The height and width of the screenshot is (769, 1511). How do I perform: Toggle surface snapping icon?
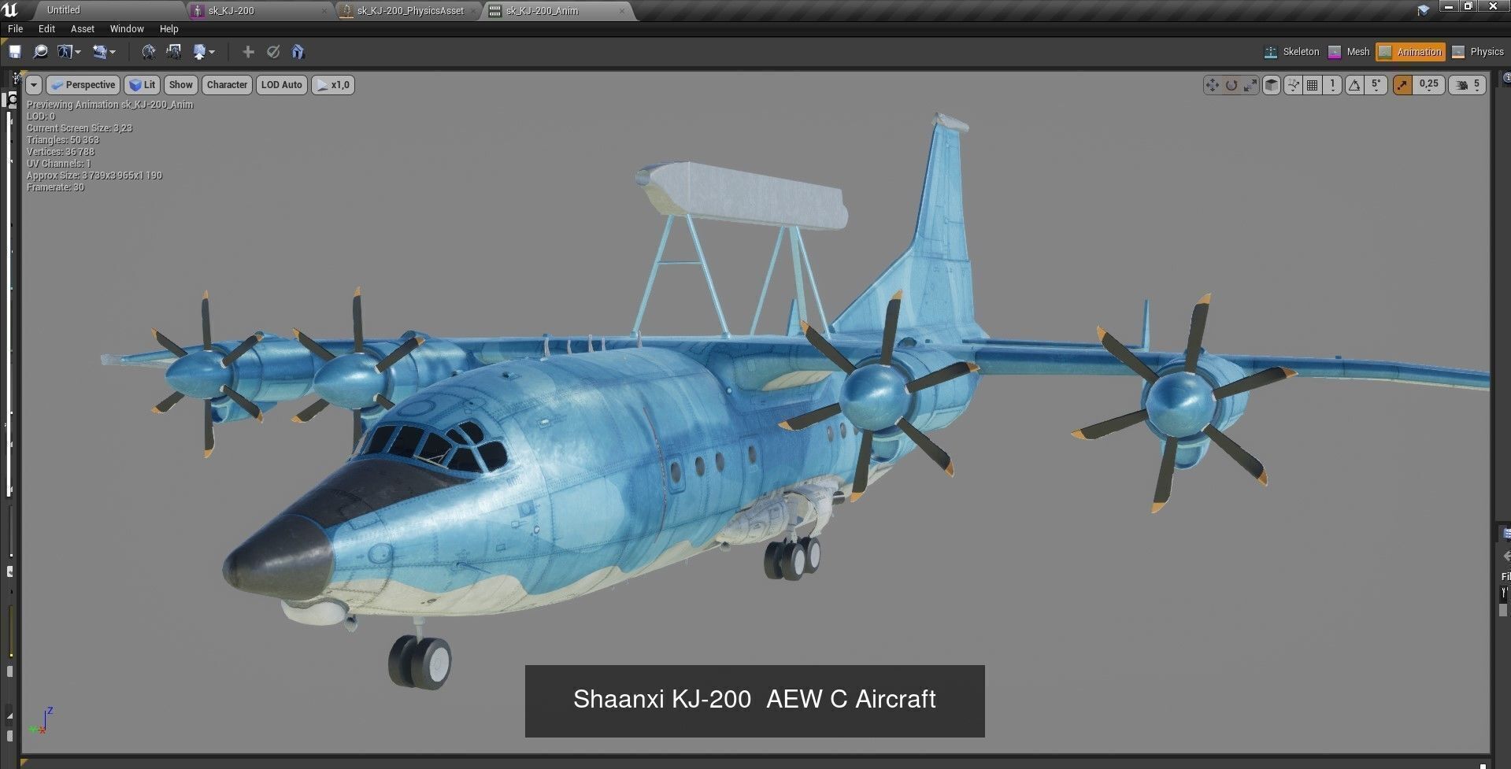click(x=1293, y=85)
